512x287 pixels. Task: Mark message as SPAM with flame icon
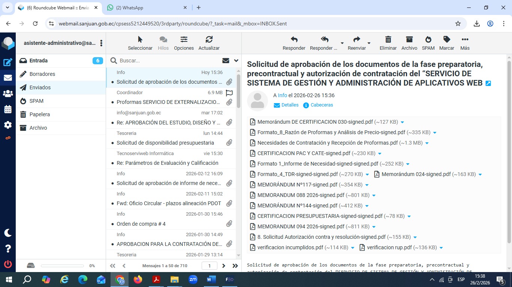click(x=428, y=40)
